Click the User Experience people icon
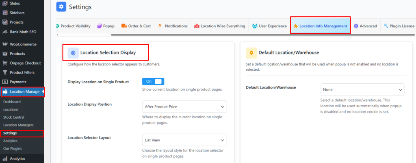 pos(255,26)
